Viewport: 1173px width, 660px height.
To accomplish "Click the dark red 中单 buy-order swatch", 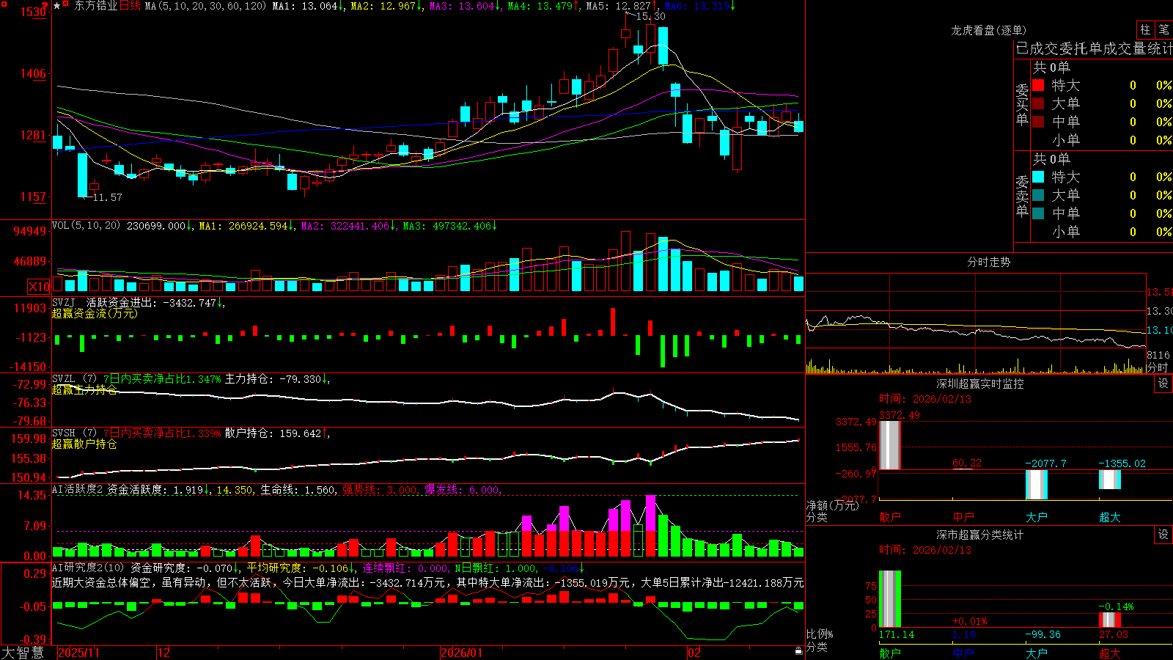I will 1038,122.
